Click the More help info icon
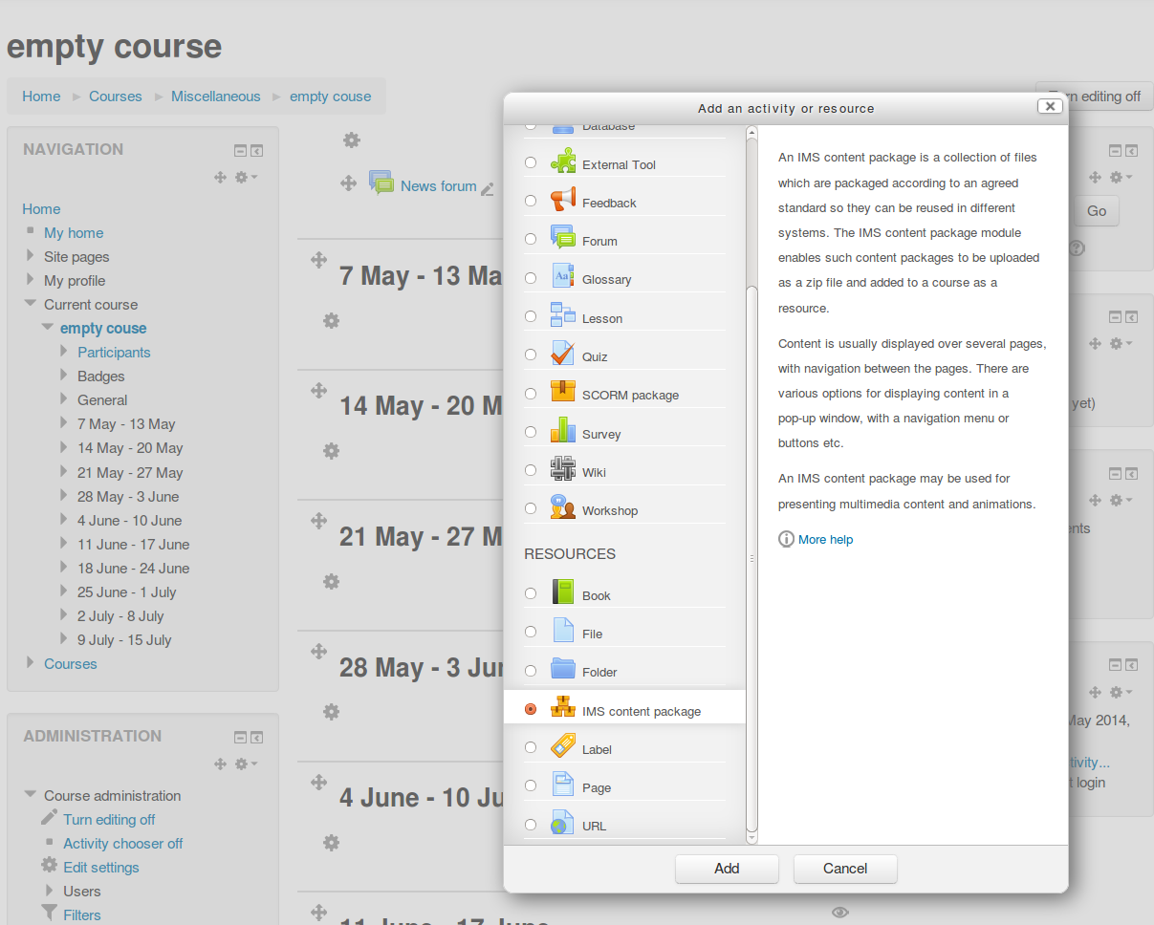Screen dimensions: 1154x925 [786, 539]
